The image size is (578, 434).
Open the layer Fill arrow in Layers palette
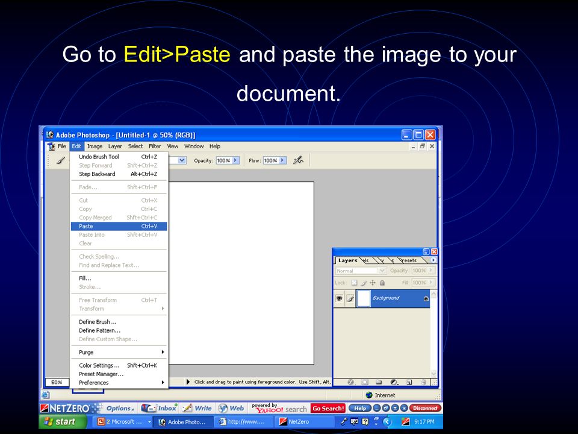click(x=430, y=283)
